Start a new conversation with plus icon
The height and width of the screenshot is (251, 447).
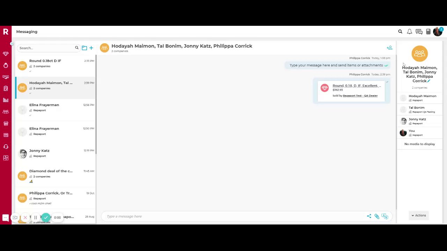click(91, 48)
